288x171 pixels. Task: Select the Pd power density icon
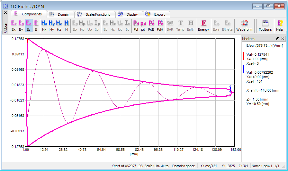(136, 26)
